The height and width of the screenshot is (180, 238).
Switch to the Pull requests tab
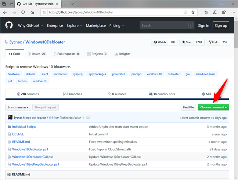[x=66, y=54]
